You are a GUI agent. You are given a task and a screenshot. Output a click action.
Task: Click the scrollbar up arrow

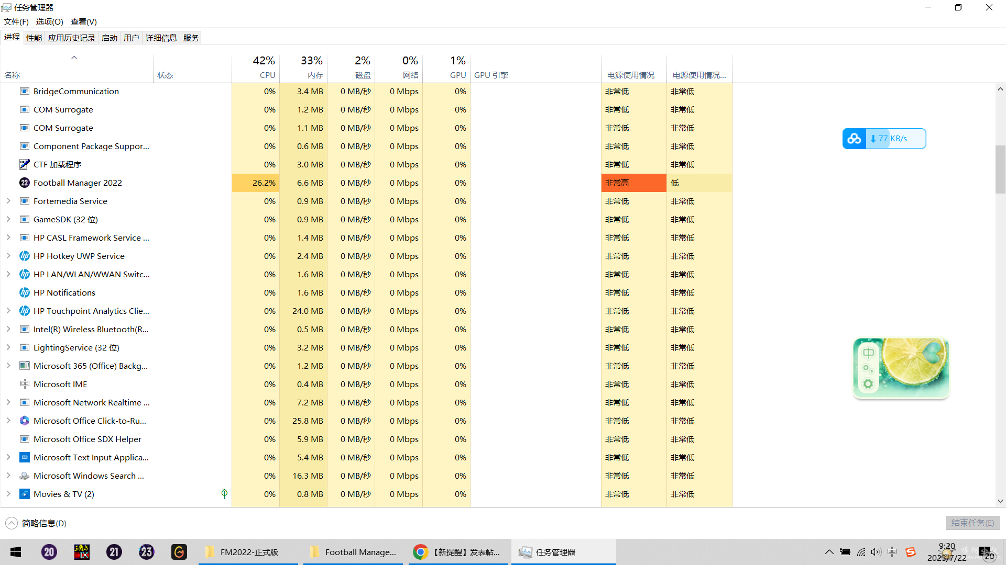[x=1000, y=89]
